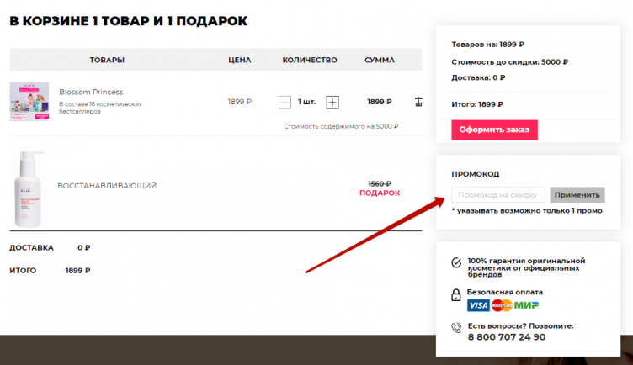Click the description В составе 16 косметических бестселлеров

pyautogui.click(x=100, y=108)
